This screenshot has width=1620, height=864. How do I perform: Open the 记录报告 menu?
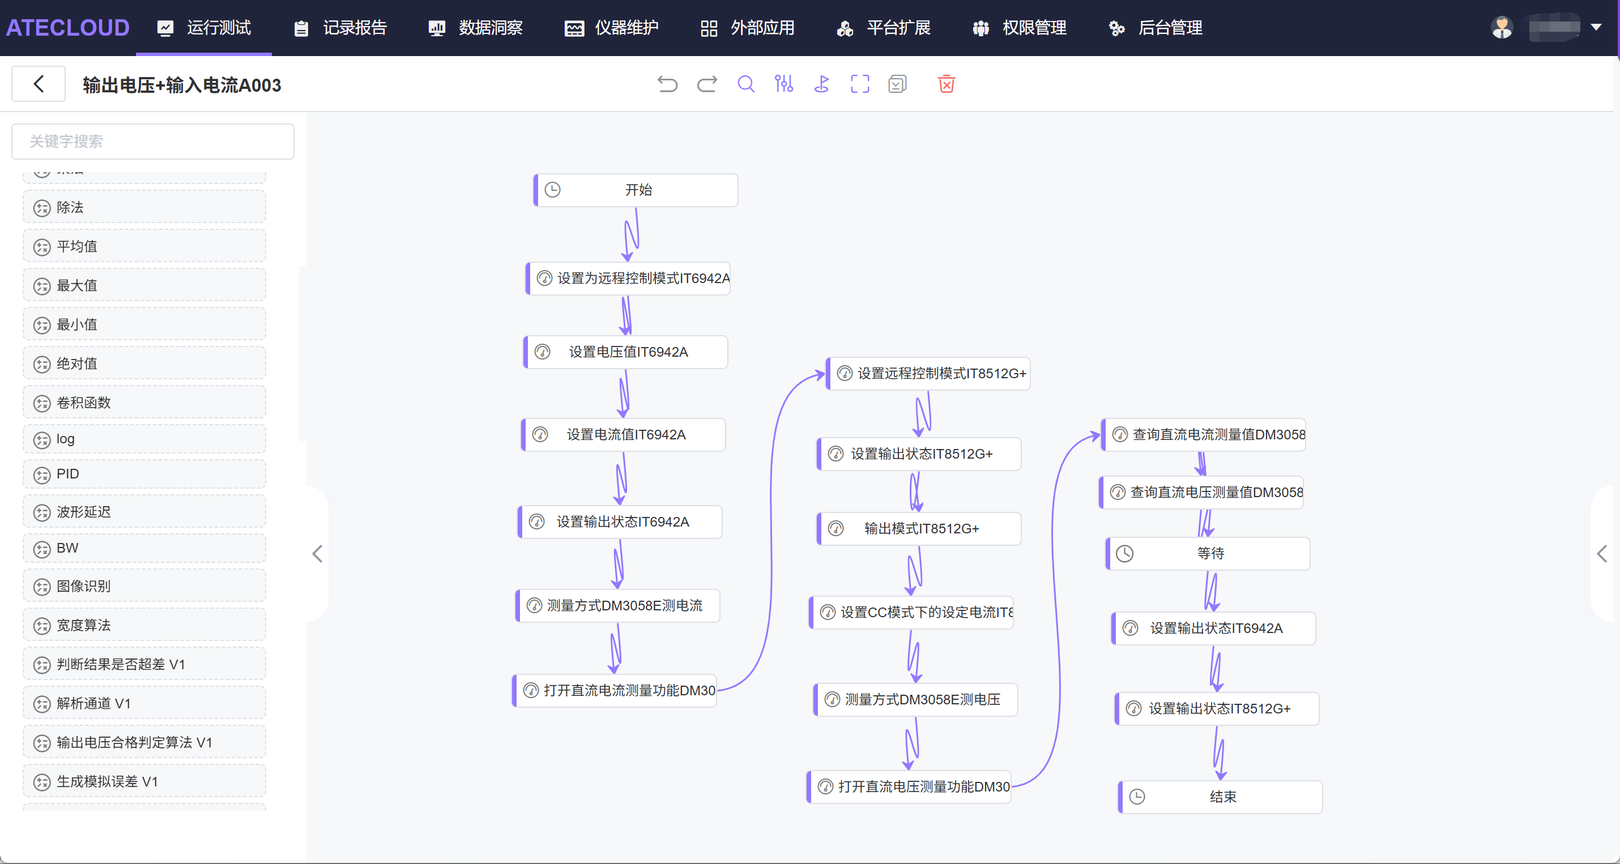340,28
